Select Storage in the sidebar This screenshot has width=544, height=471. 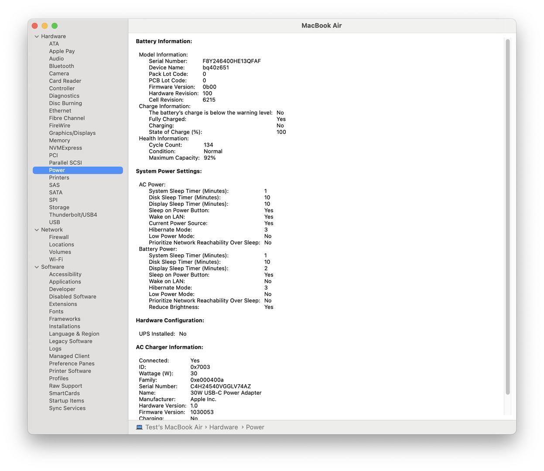(x=59, y=207)
